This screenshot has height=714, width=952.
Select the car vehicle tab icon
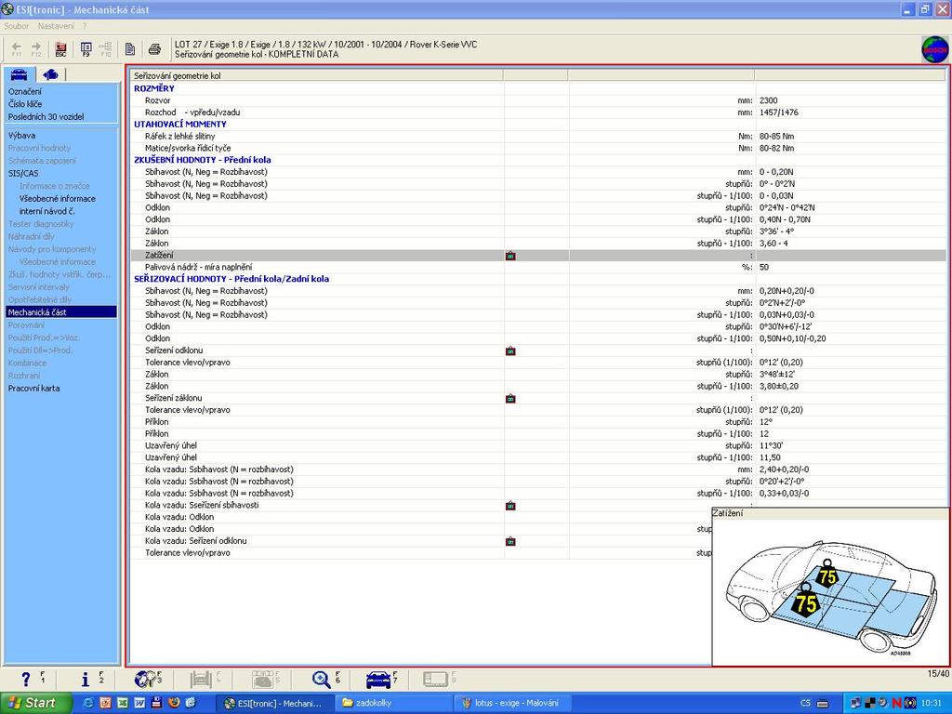tap(19, 74)
